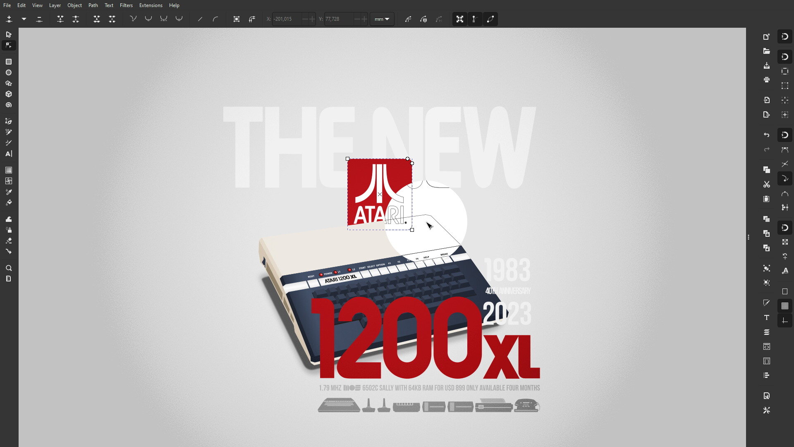Viewport: 794px width, 447px height.
Task: Click the Insert new nodes button
Action: coord(9,19)
